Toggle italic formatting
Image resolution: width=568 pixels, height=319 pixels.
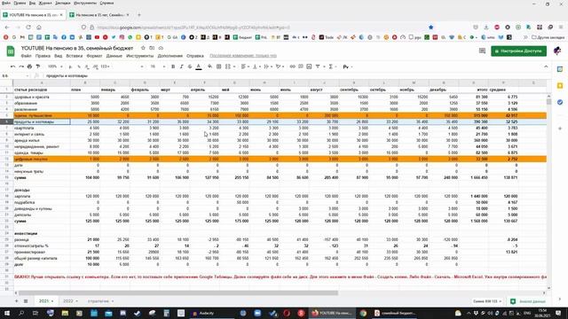tap(181, 66)
